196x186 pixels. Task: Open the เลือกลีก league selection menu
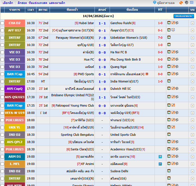pos(8,3)
